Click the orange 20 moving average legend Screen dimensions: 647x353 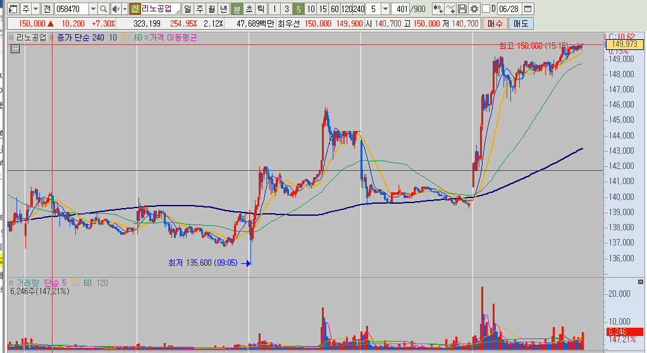tap(125, 37)
